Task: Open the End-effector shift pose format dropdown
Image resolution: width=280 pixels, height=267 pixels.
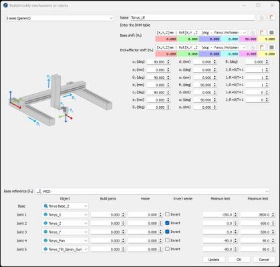Action: click(x=201, y=47)
